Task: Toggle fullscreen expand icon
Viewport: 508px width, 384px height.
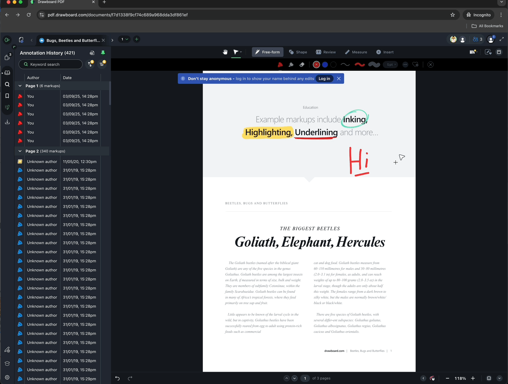Action: (x=502, y=39)
